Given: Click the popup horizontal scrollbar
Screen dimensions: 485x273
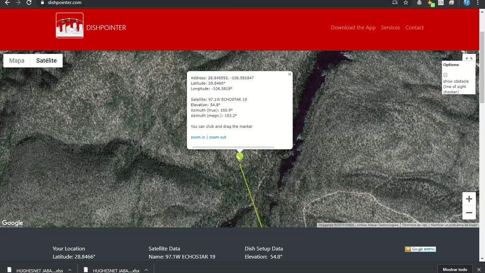Looking at the screenshot, I should point(233,147).
